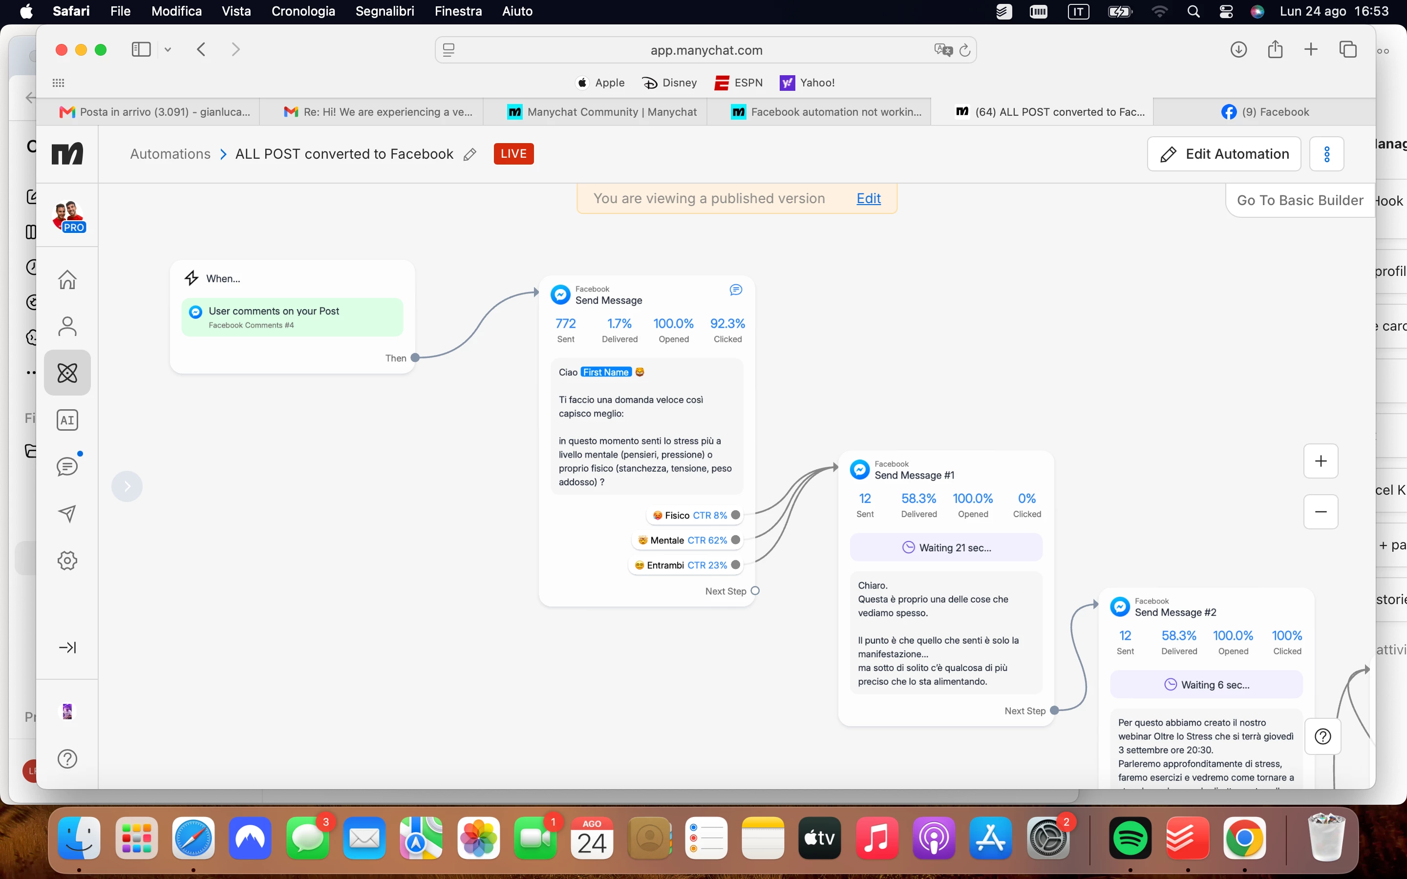1407x879 pixels.
Task: Open the ESPN favorite
Action: (738, 83)
